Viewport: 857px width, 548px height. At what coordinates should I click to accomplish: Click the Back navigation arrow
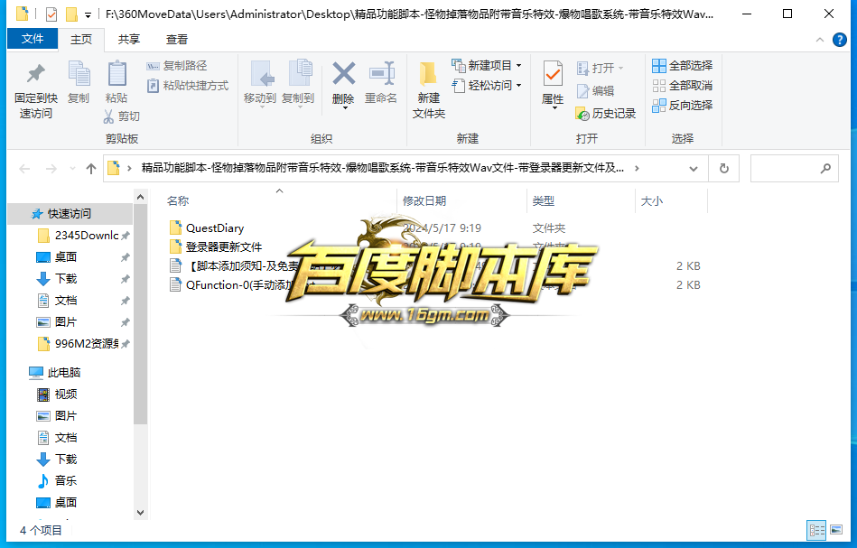(24, 169)
